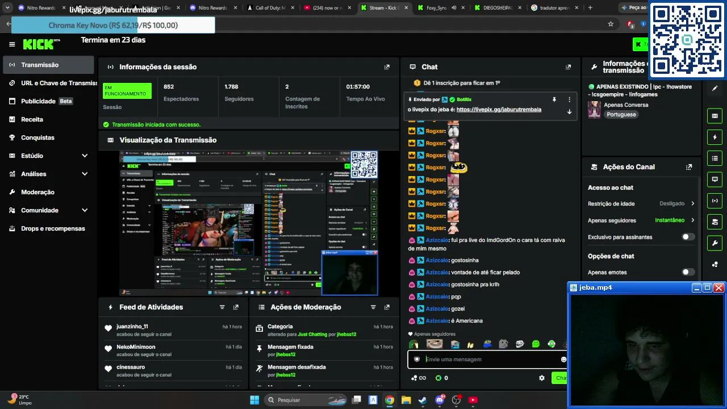Image resolution: width=727 pixels, height=409 pixels.
Task: Switch to the Foxy_Syns browser tab
Action: (x=440, y=8)
